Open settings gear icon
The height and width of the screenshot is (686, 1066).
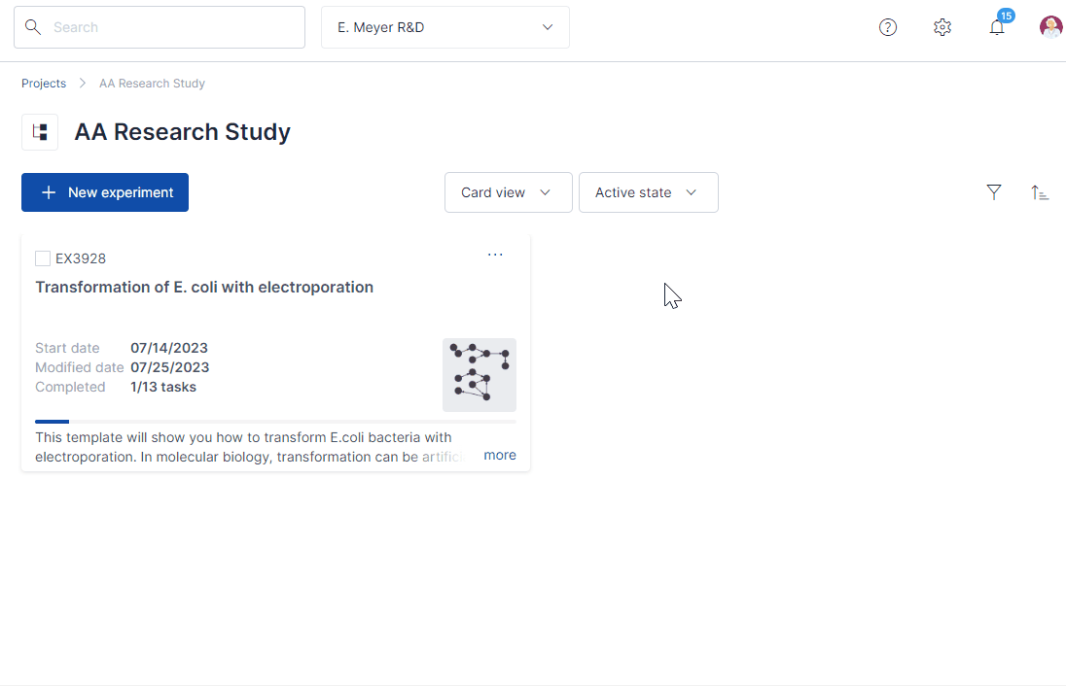(942, 27)
